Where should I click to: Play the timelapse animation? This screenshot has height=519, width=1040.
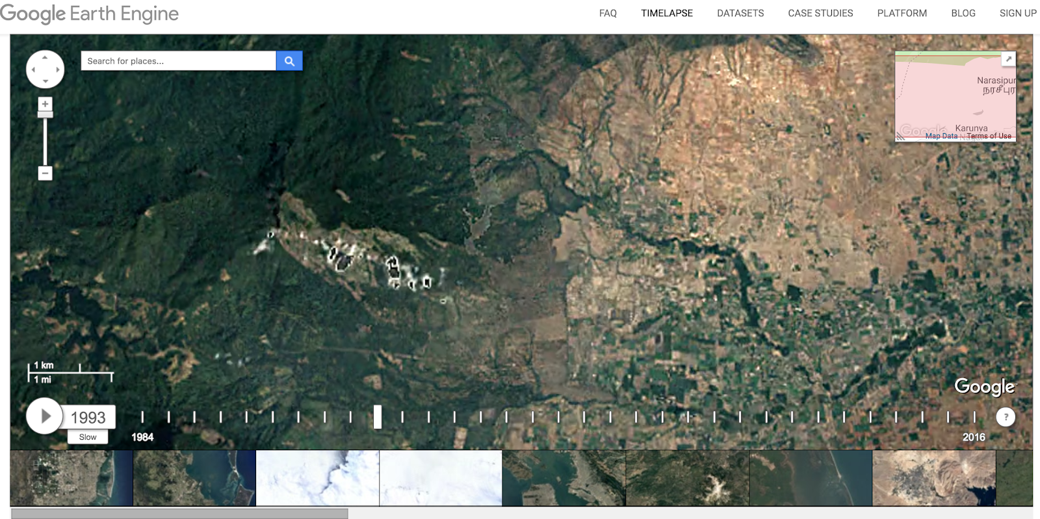pos(45,416)
